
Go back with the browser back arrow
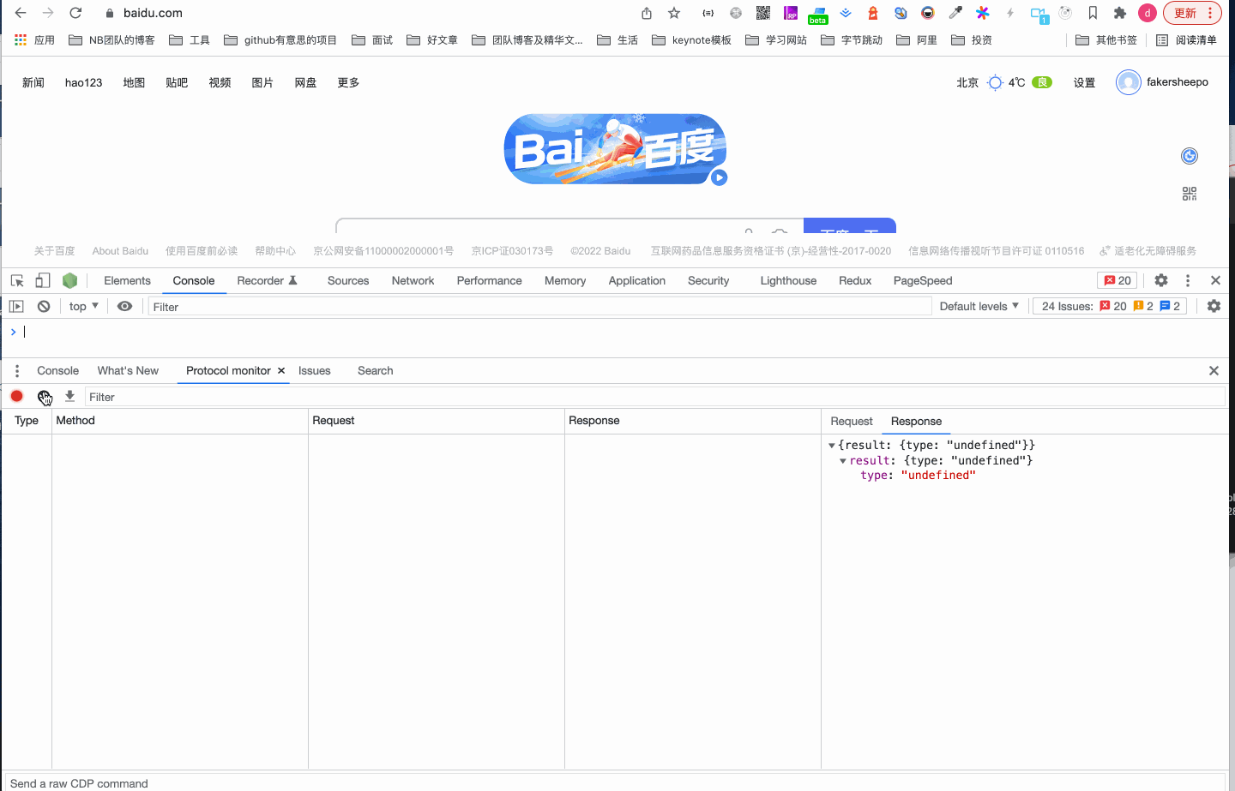coord(21,13)
